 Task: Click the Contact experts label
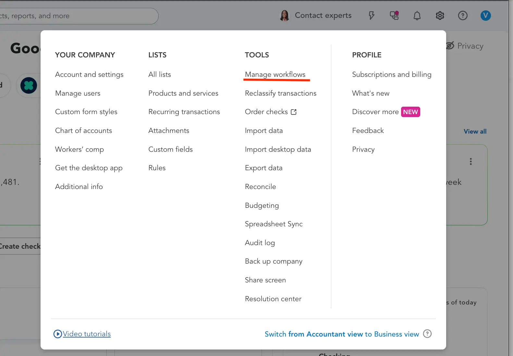[323, 16]
